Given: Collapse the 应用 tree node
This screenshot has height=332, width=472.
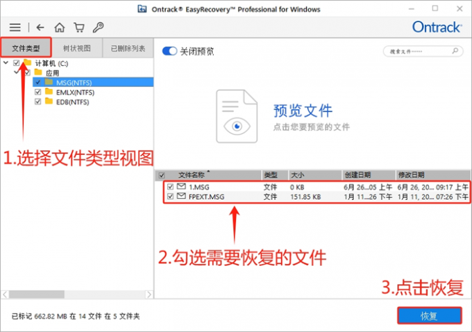Looking at the screenshot, I should [x=17, y=72].
